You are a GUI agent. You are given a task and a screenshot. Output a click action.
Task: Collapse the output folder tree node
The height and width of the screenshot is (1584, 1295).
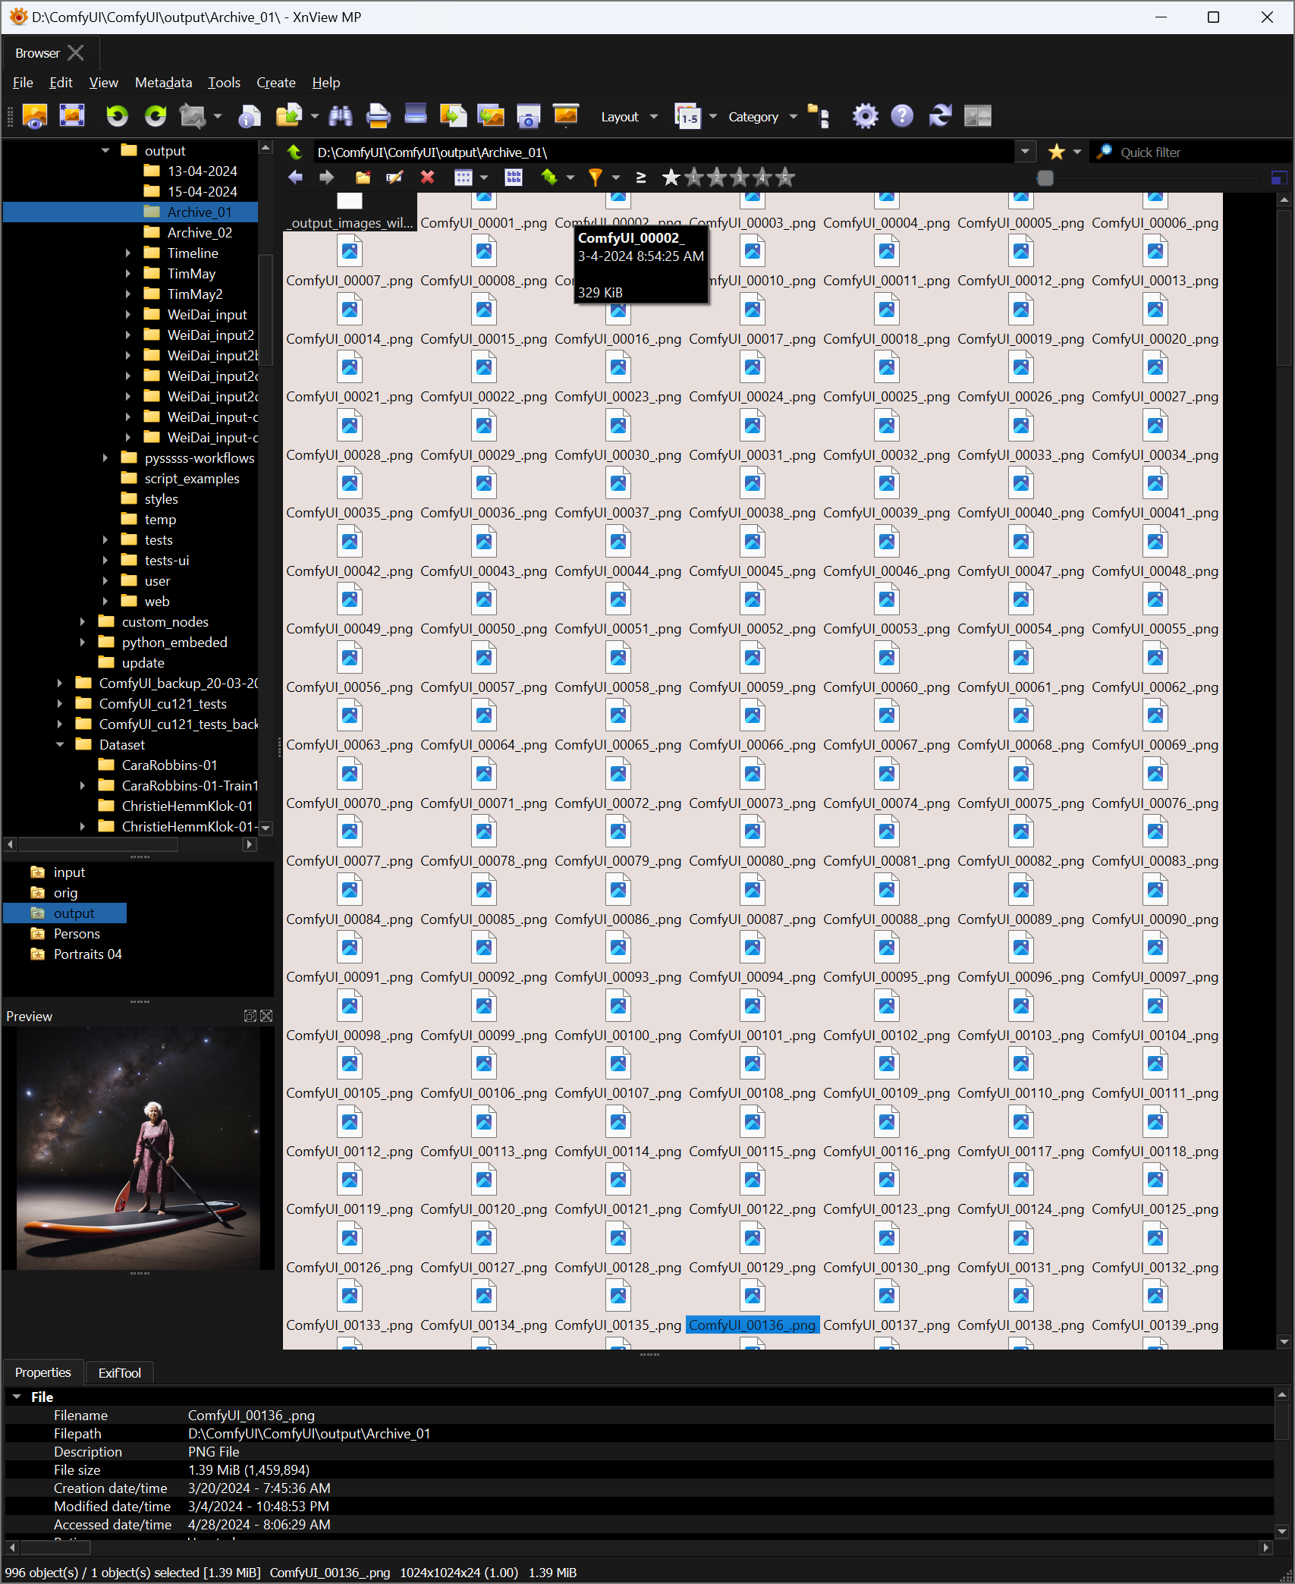point(105,151)
